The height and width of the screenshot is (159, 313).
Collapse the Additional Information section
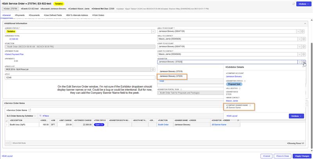(305, 23)
